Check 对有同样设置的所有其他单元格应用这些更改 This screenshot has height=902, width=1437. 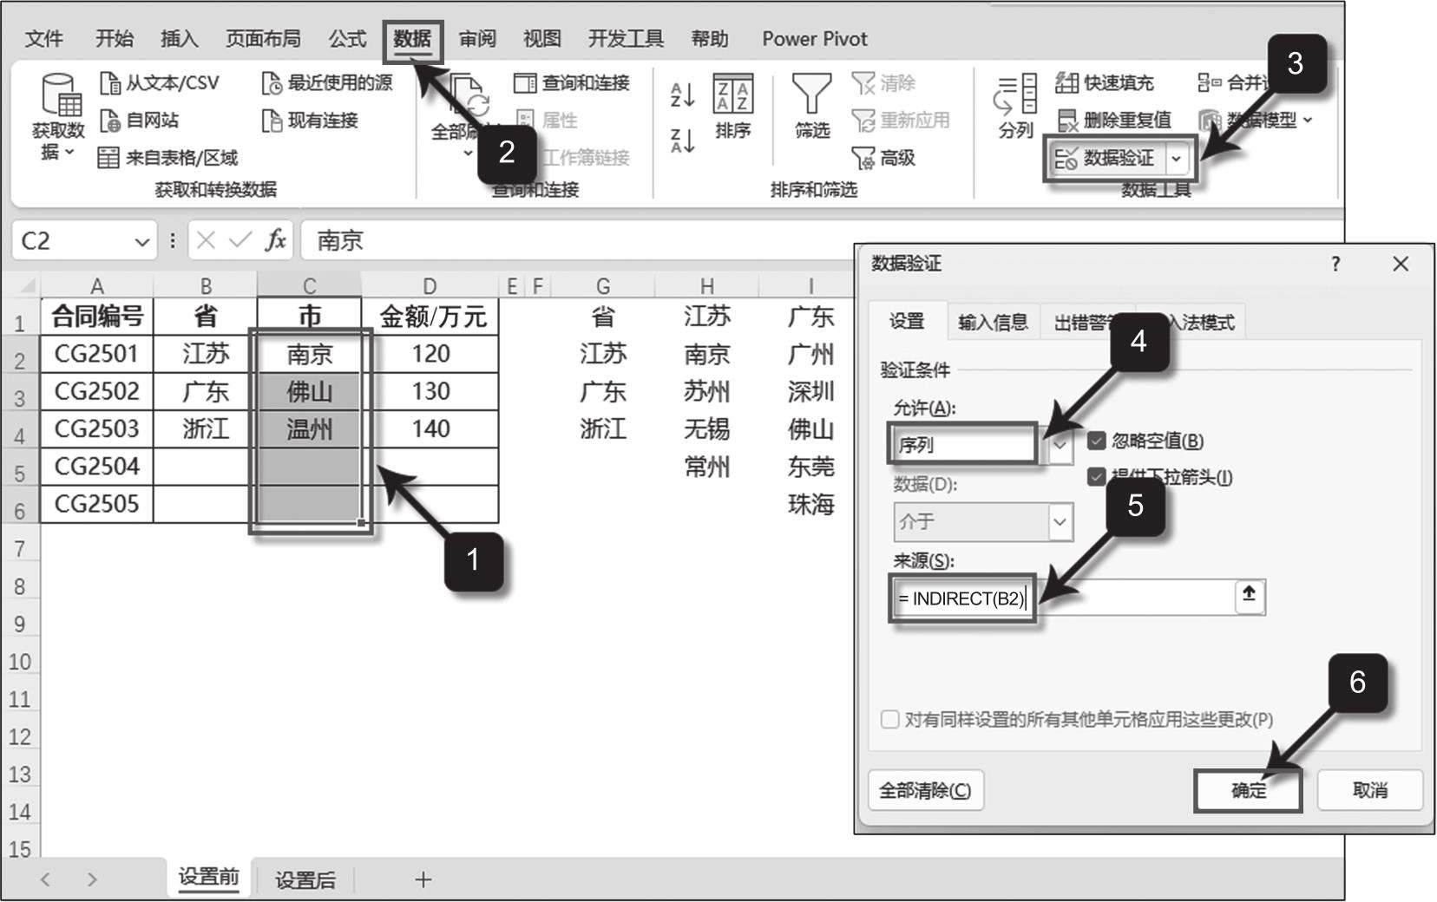point(890,719)
